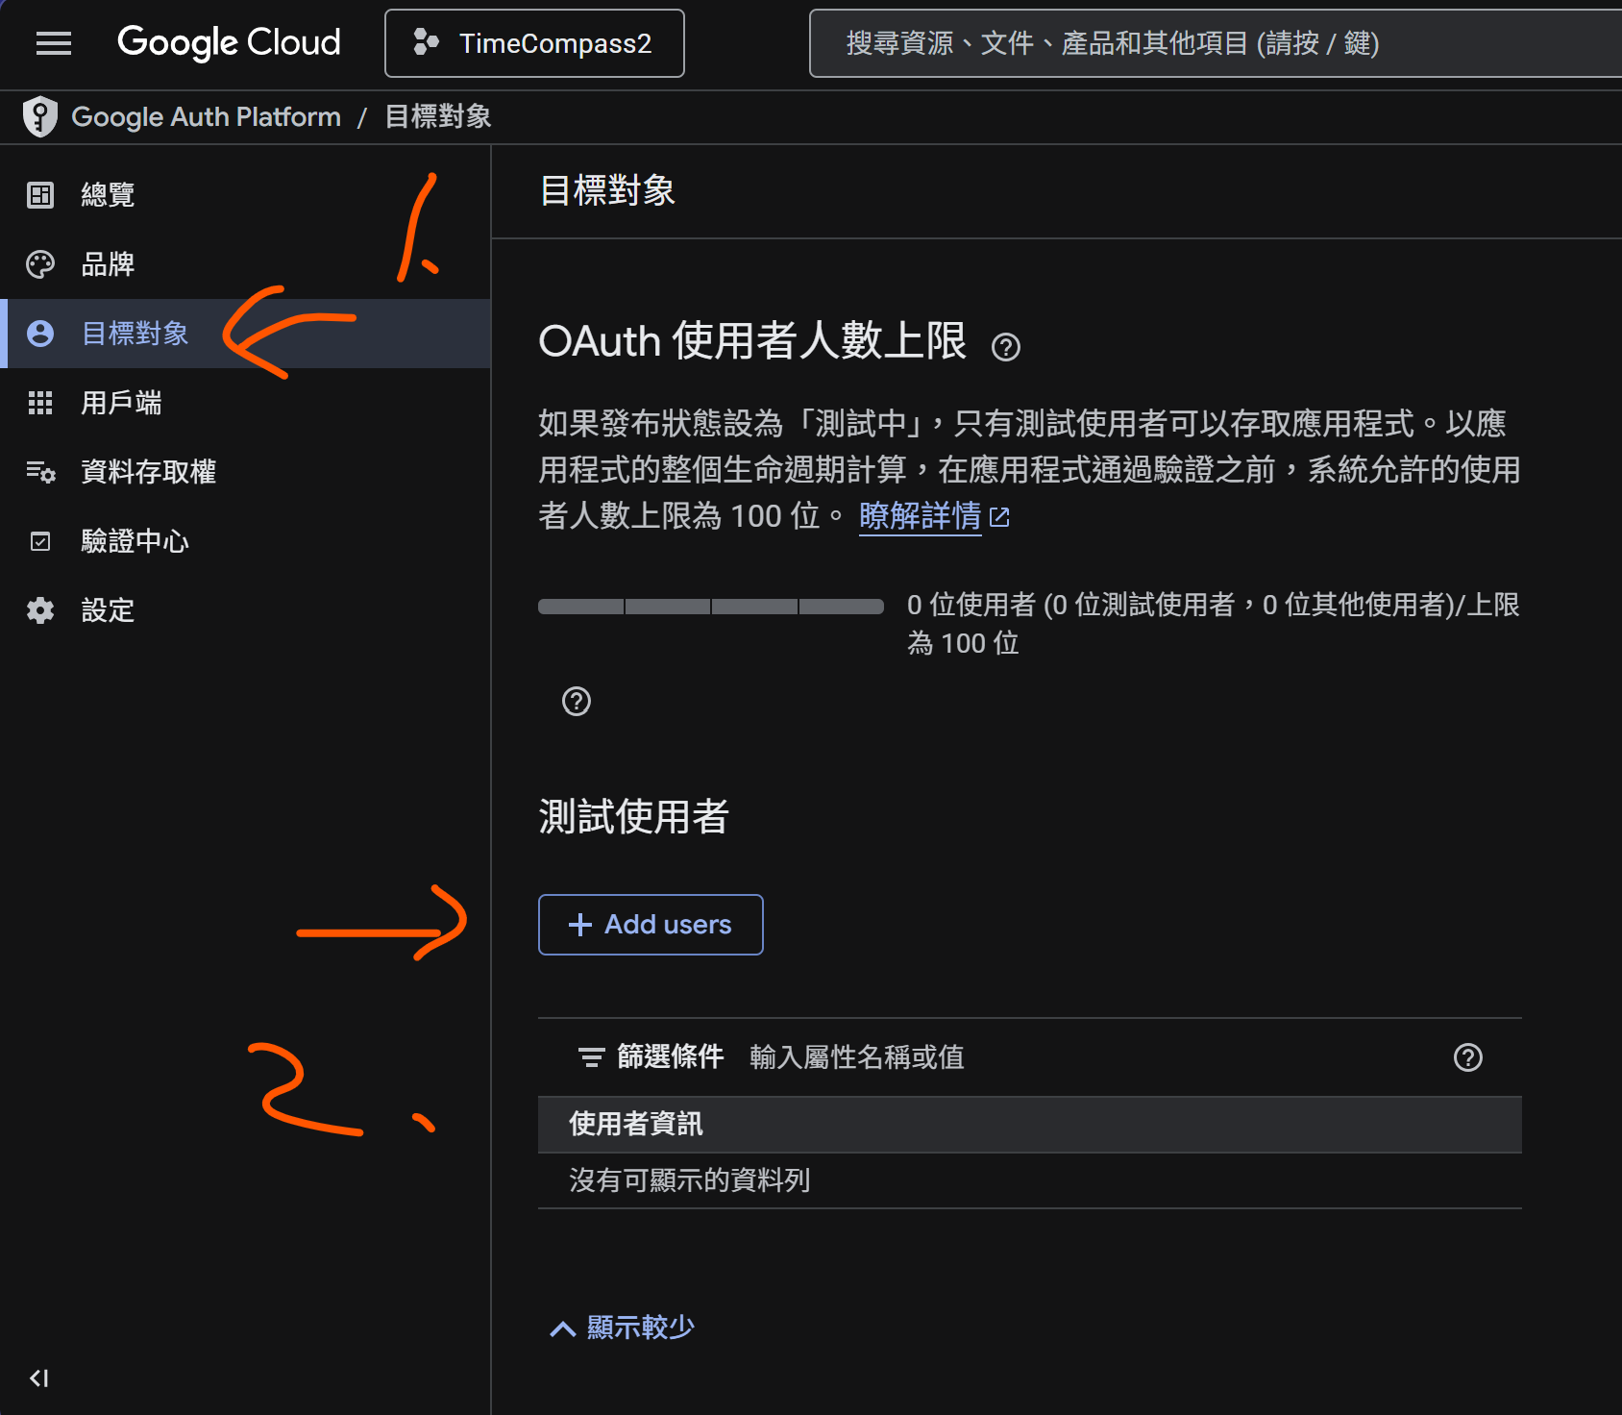1622x1415 pixels.
Task: Click help icon in the filter row
Action: [1467, 1057]
